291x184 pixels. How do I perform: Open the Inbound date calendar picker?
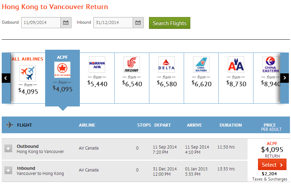tap(138, 23)
